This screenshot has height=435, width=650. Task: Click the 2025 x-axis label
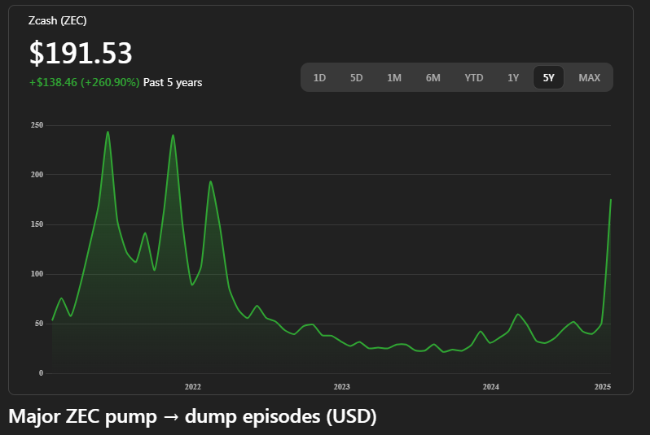click(602, 386)
